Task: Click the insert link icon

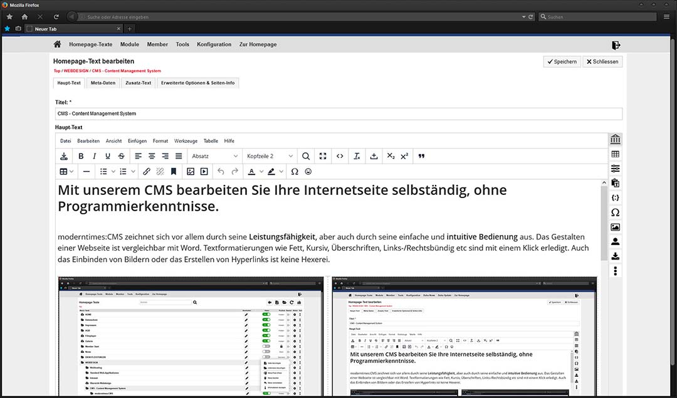Action: point(146,172)
